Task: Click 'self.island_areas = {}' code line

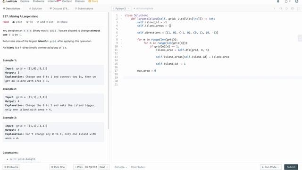Action: 154,25
